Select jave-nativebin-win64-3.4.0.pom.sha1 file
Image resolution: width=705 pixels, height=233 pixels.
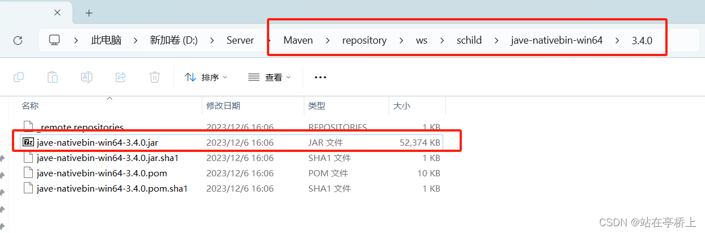[x=231, y=188]
